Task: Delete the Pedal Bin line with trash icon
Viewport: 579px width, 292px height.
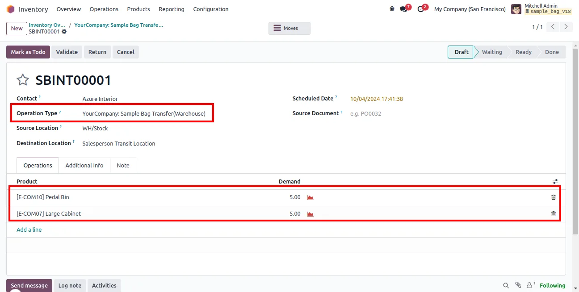Action: pyautogui.click(x=554, y=197)
